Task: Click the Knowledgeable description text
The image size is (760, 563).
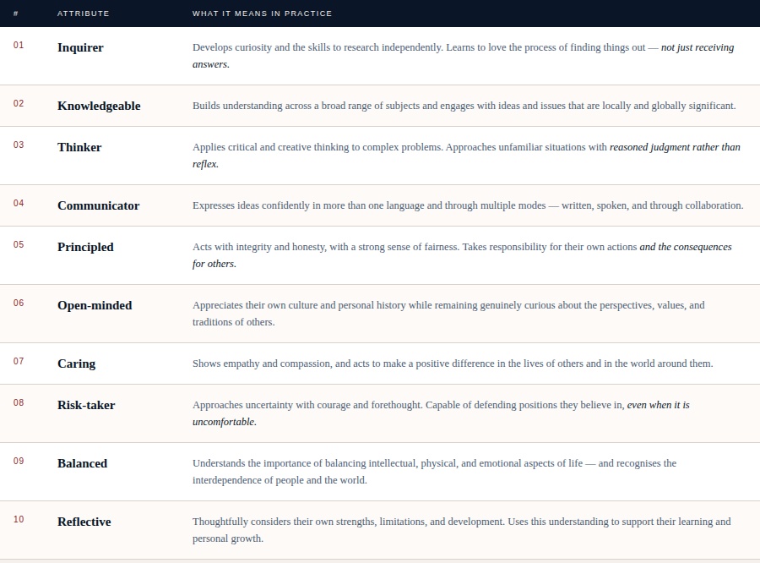Action: coord(464,106)
